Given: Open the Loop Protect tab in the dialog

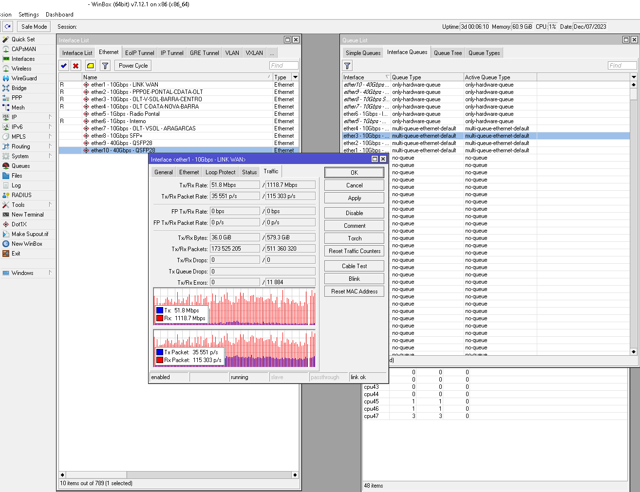Looking at the screenshot, I should coord(220,172).
